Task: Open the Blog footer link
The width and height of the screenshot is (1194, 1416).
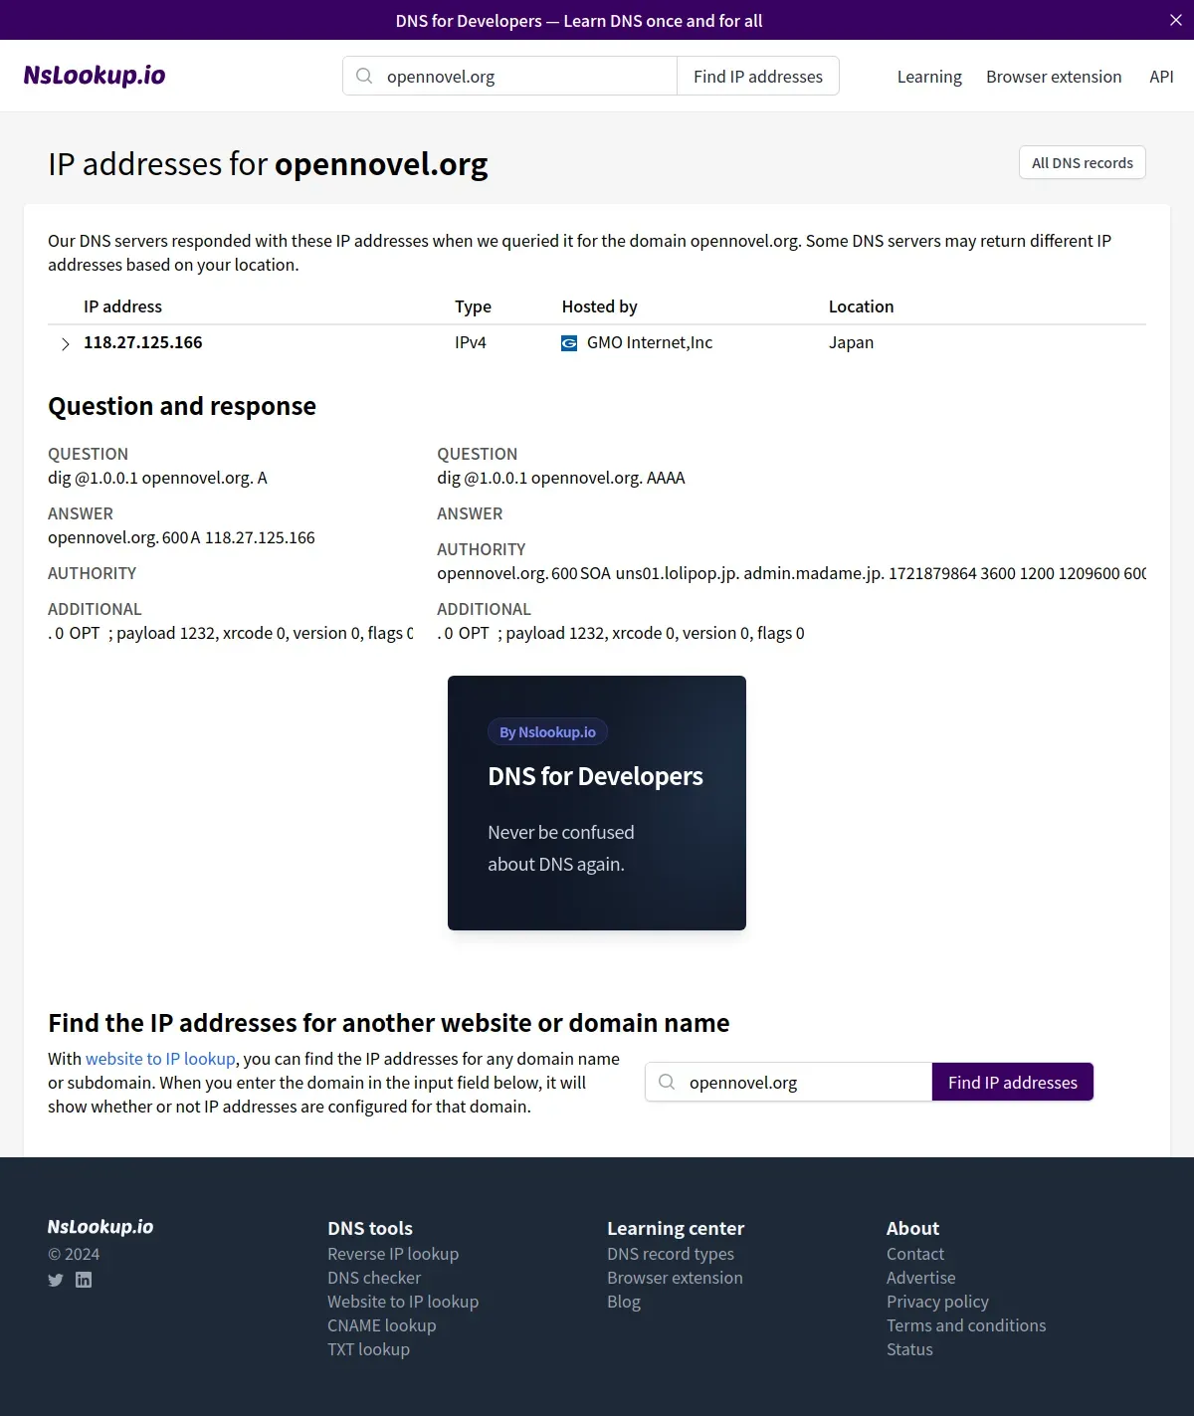Action: 624,1302
